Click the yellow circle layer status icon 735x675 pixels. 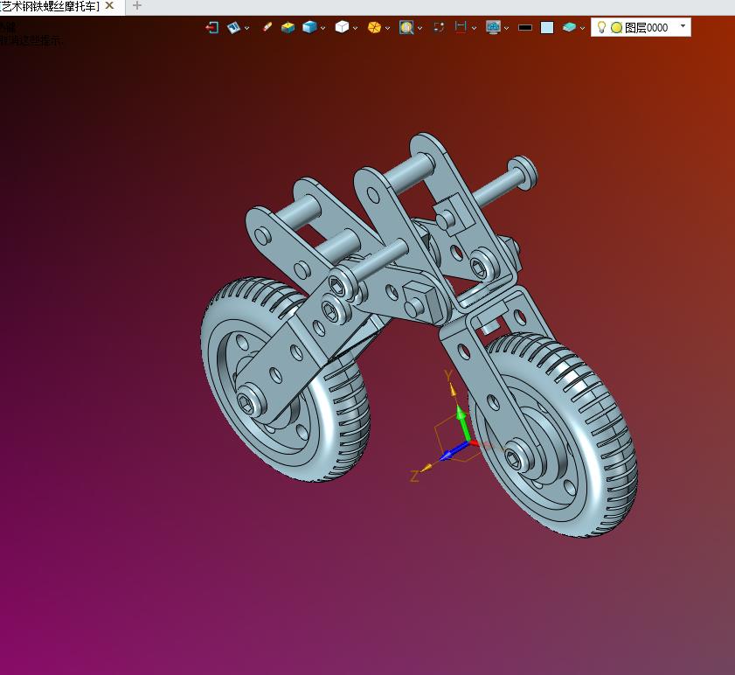tap(617, 28)
